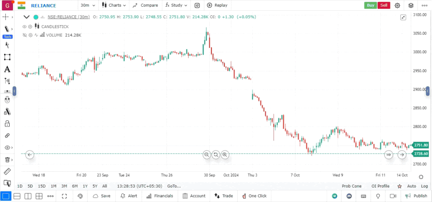432x202 pixels.
Task: Toggle the Auto scale option
Action: [x=411, y=186]
